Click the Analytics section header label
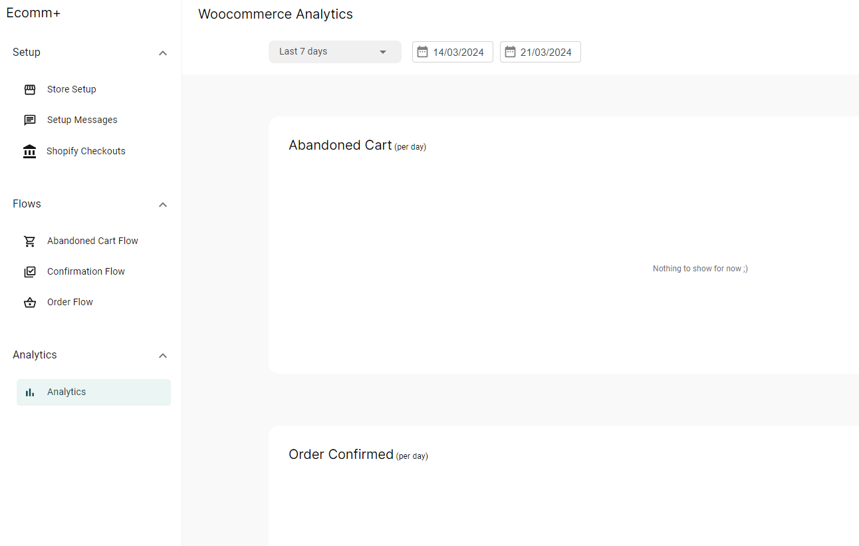This screenshot has height=546, width=859. pos(35,355)
